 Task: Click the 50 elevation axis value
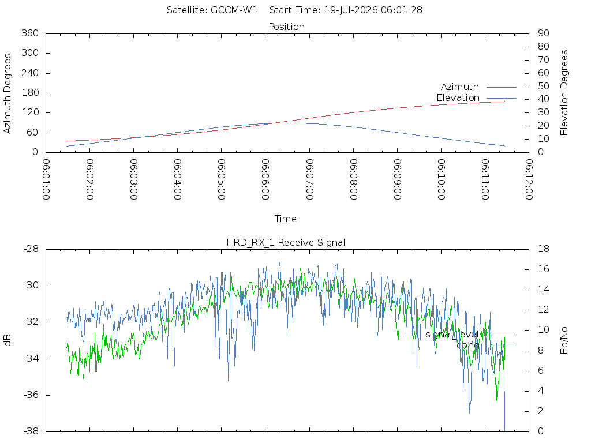point(544,86)
